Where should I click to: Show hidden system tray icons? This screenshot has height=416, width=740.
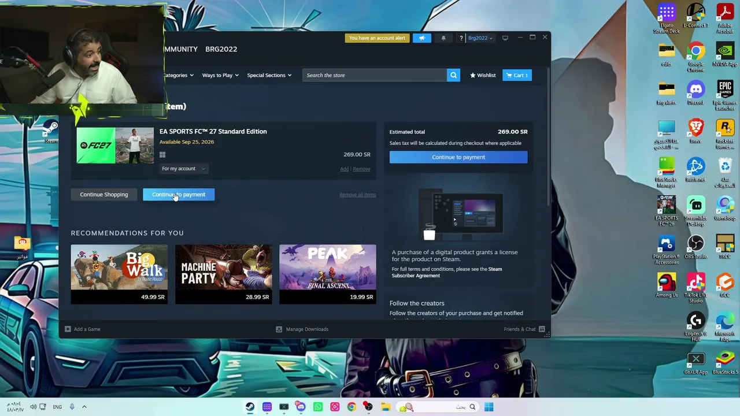point(84,407)
